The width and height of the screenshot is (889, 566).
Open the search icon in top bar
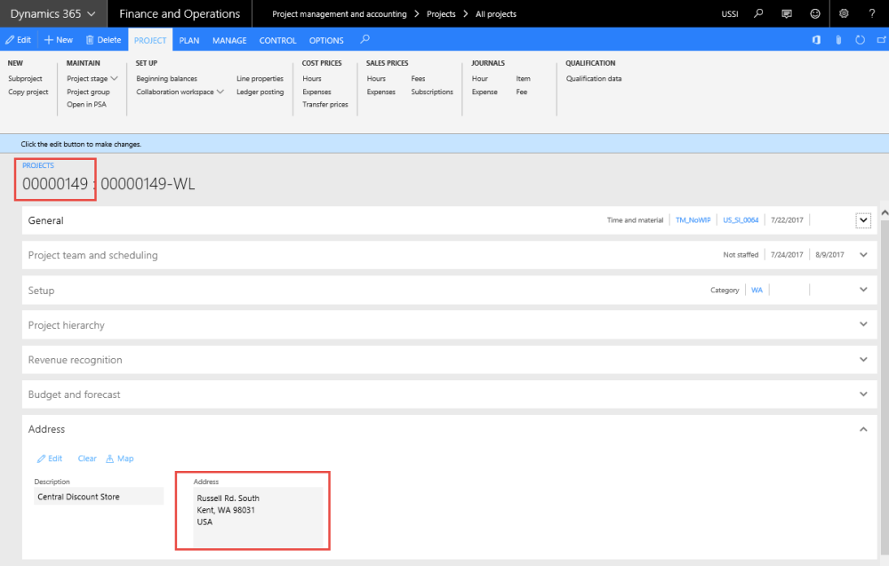[758, 13]
